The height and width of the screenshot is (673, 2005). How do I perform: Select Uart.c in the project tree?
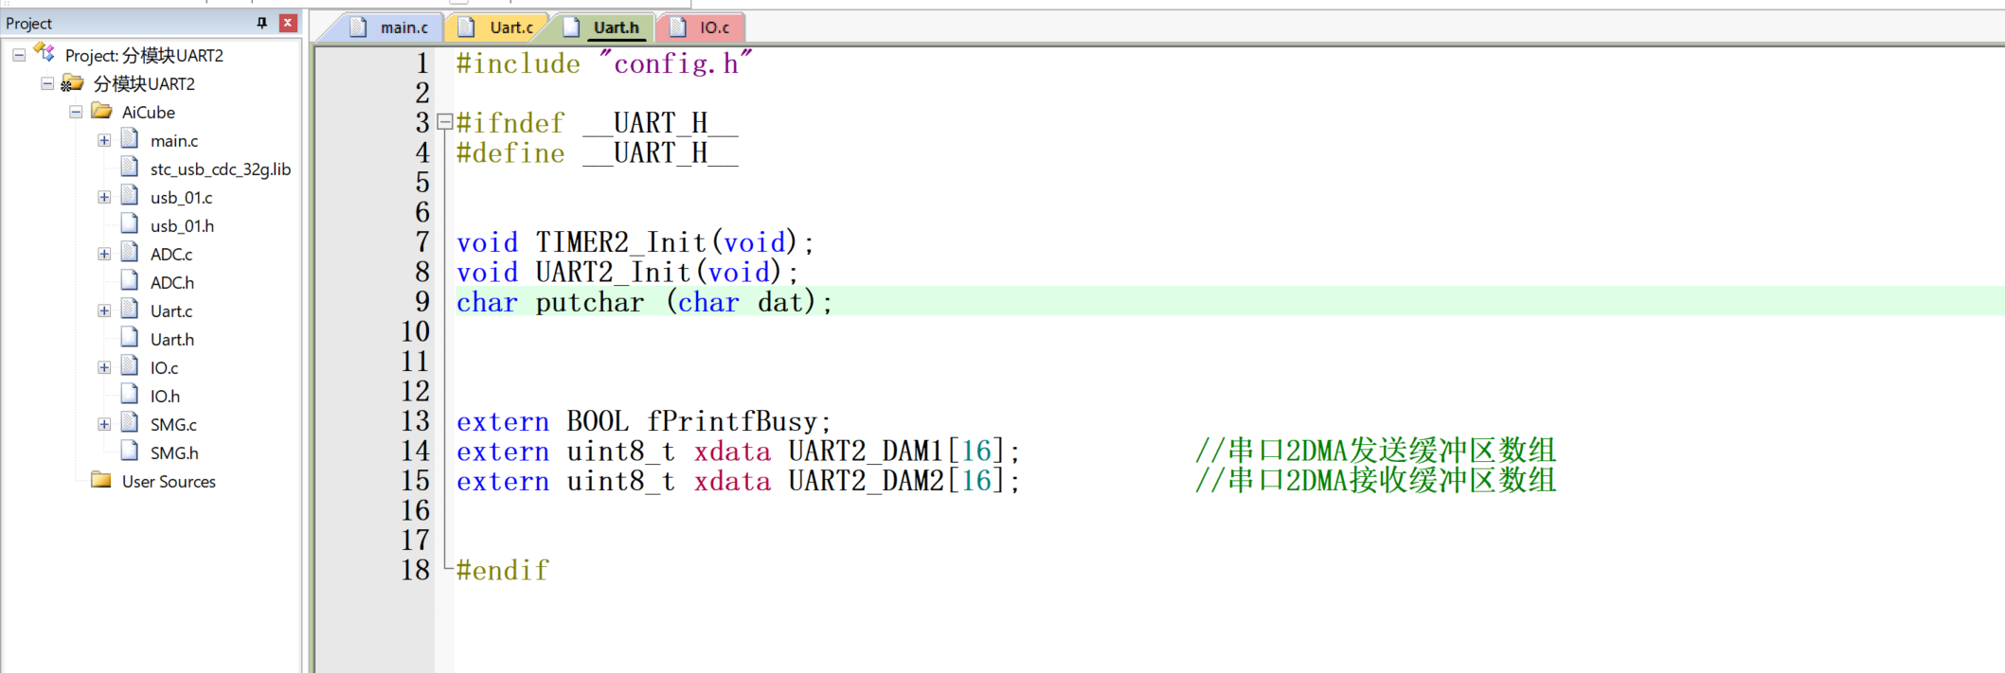tap(171, 311)
